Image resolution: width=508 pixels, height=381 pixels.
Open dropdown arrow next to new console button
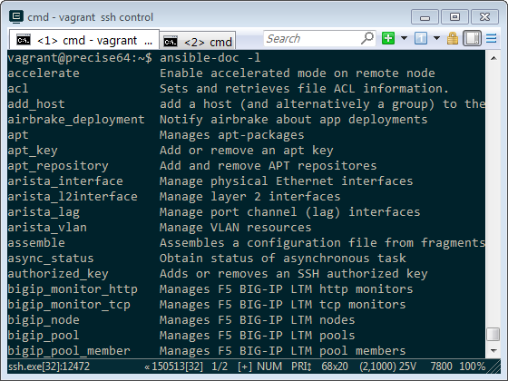[404, 38]
